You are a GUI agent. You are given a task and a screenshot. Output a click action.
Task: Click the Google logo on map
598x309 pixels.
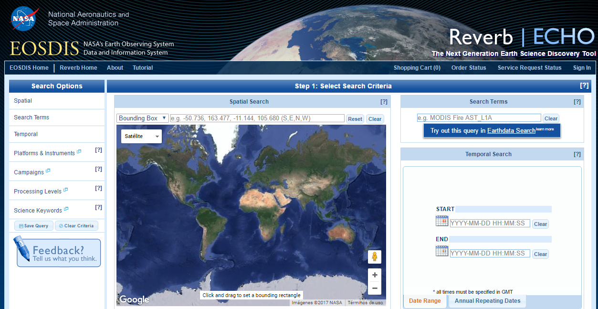click(x=134, y=299)
